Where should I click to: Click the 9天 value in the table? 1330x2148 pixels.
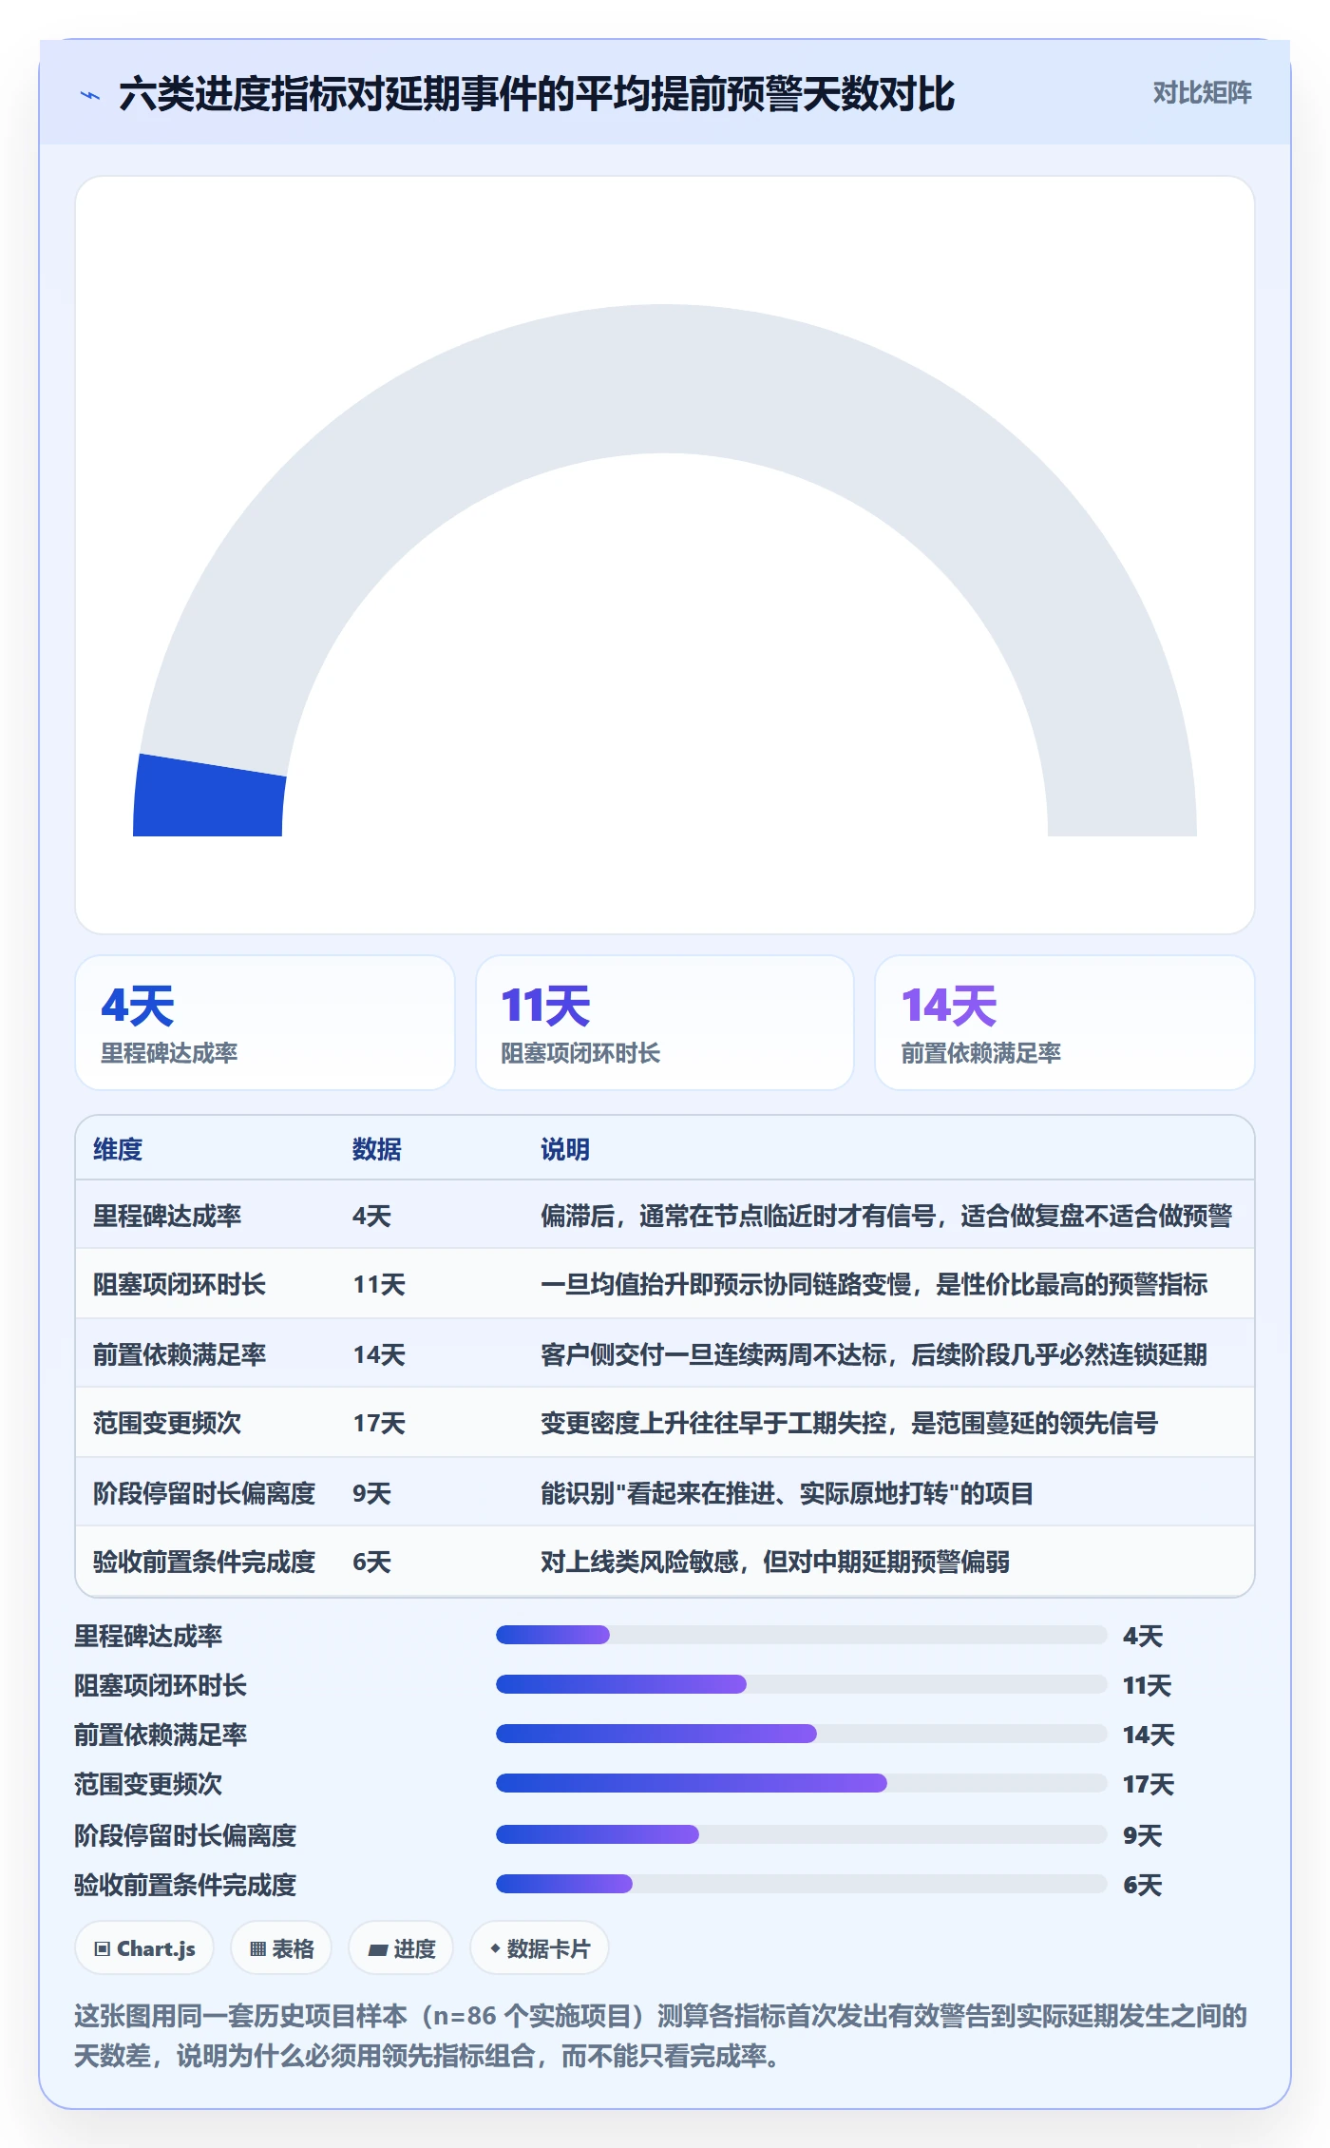pos(371,1493)
